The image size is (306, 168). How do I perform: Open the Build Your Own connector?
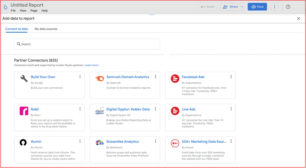pos(43,77)
